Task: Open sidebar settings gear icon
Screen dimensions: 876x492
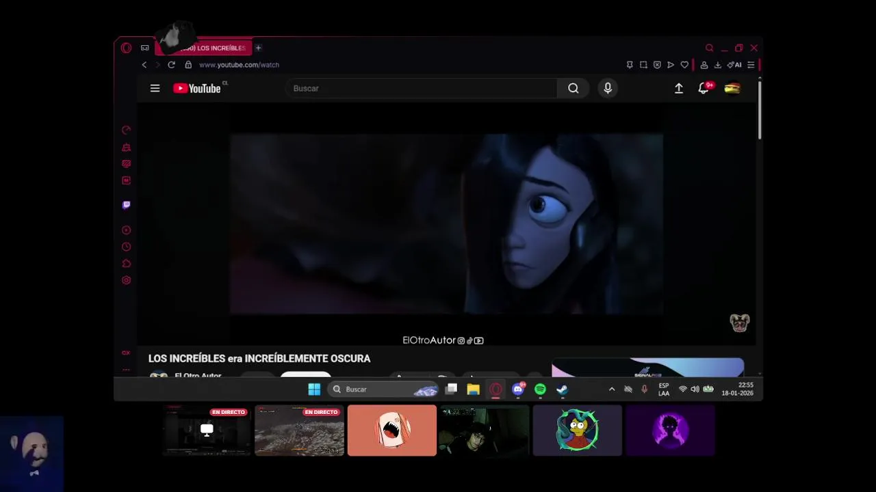Action: (x=126, y=280)
